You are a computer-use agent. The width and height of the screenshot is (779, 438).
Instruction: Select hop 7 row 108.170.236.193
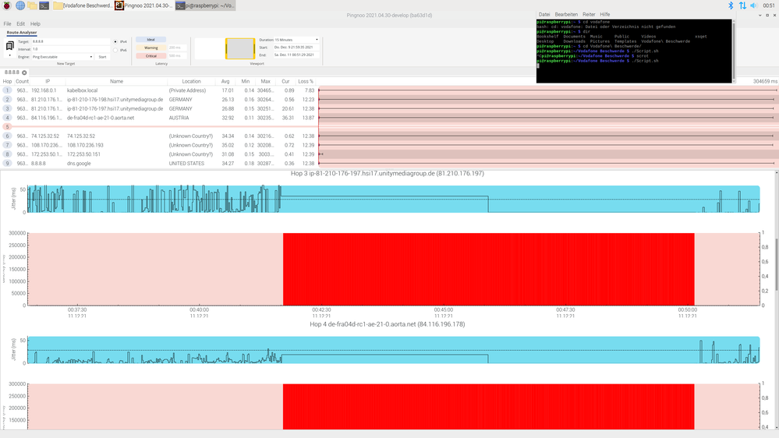click(x=159, y=145)
